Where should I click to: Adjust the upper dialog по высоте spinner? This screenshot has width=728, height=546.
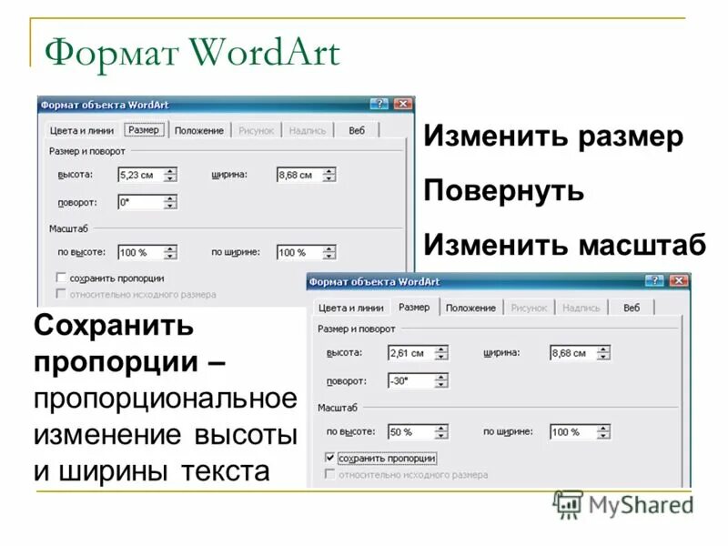tap(170, 252)
